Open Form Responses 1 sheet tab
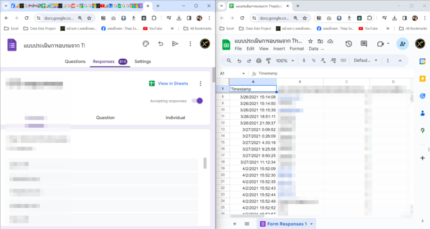Screen dimensions: 430x229 (x=286, y=224)
